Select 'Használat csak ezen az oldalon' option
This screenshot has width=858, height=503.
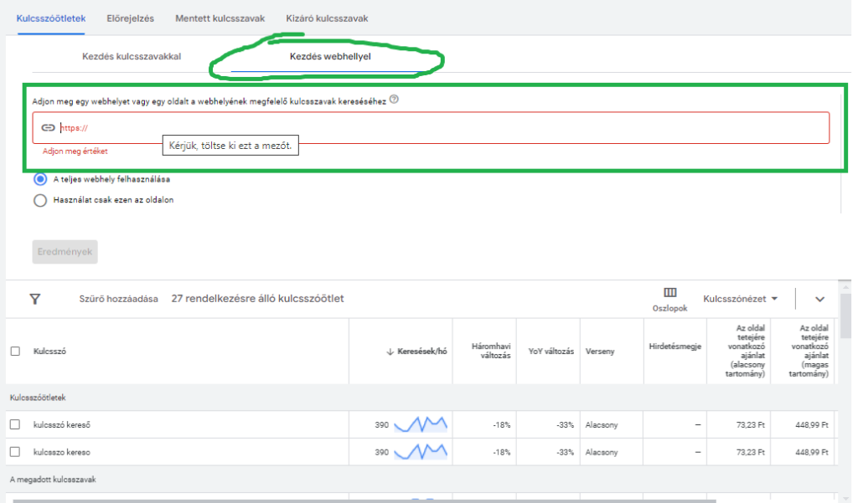pyautogui.click(x=40, y=200)
